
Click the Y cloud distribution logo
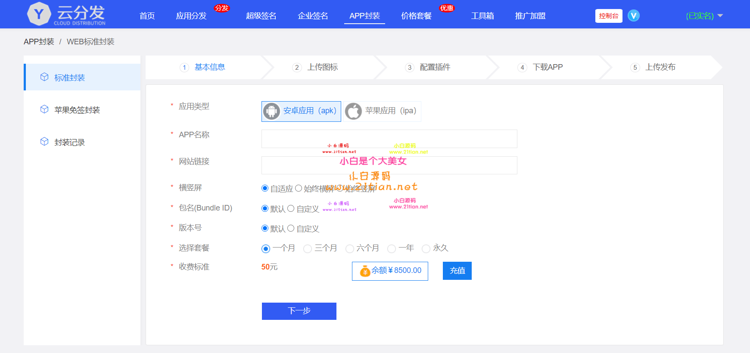(66, 14)
